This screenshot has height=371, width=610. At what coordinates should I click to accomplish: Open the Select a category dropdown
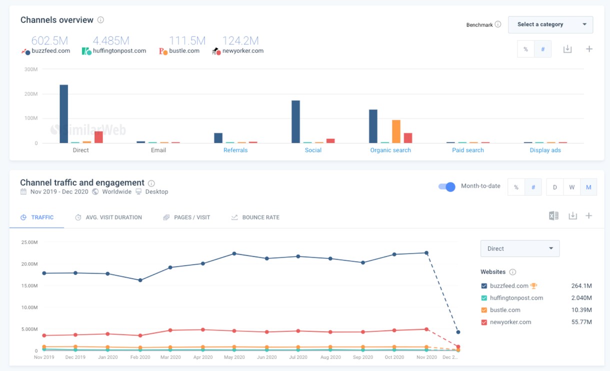(x=550, y=24)
